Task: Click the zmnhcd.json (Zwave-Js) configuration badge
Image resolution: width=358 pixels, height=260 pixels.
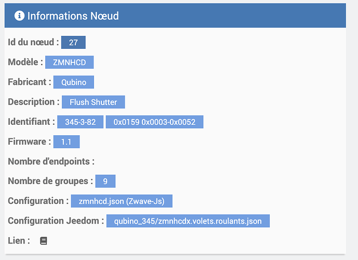Action: 121,201
